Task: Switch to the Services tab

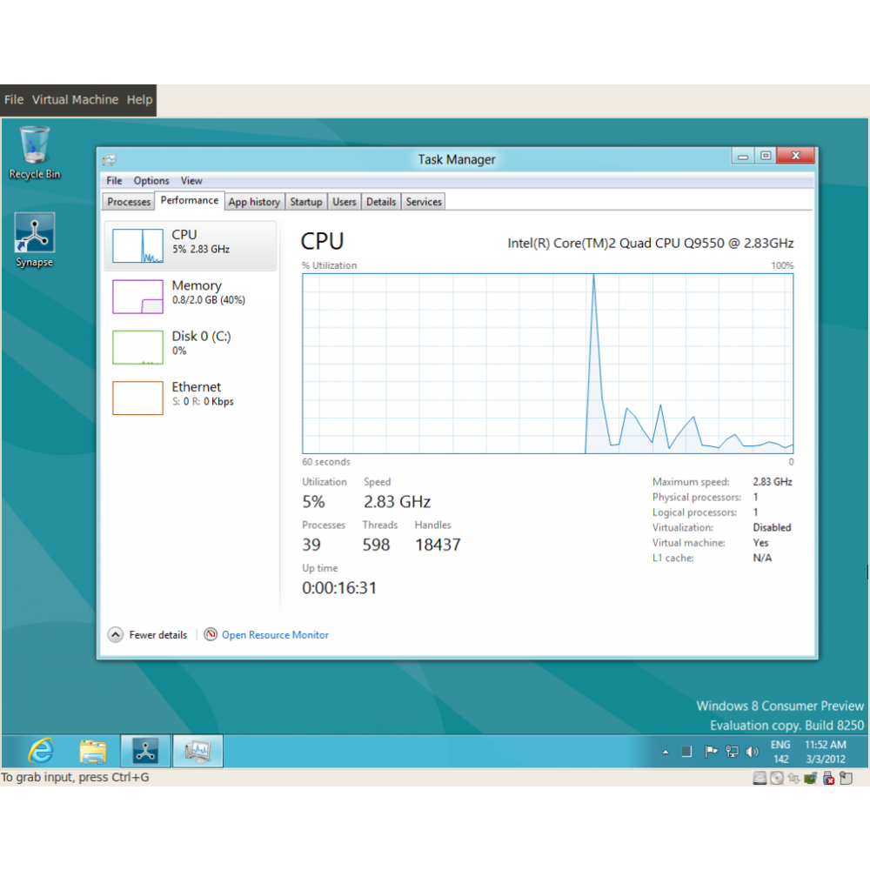Action: 424,202
